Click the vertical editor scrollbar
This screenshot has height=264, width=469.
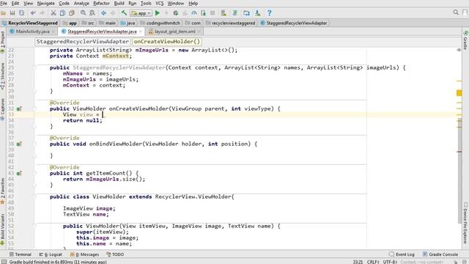pyautogui.click(x=459, y=171)
